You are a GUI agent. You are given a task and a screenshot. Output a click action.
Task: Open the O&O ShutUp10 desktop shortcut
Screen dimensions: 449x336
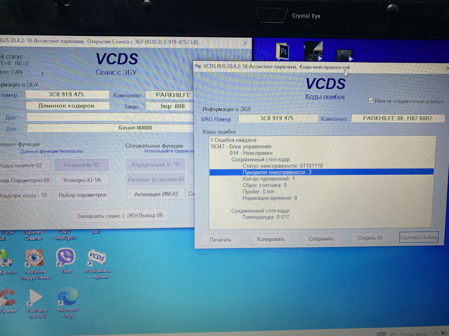[x=65, y=235]
